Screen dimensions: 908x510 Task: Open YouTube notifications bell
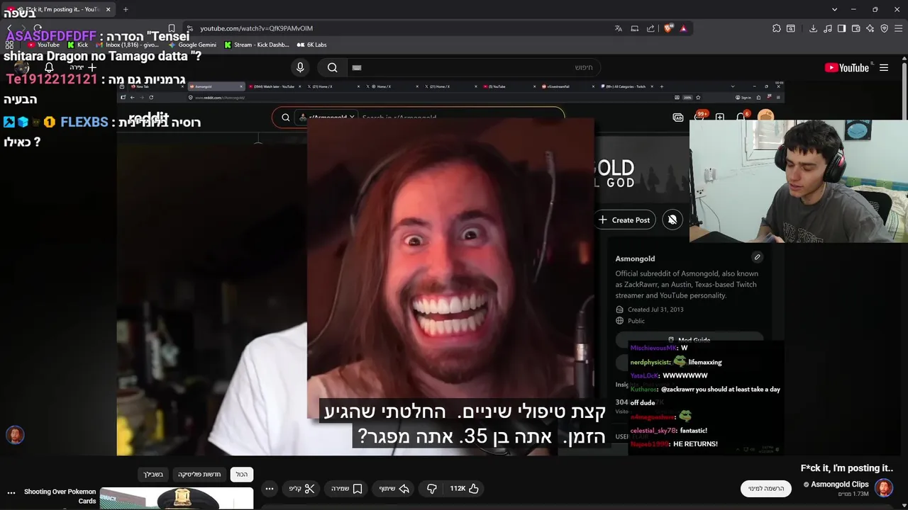pos(49,67)
